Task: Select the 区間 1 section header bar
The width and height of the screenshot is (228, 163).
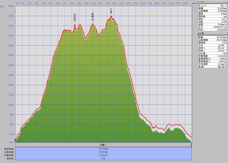Action: [103, 145]
